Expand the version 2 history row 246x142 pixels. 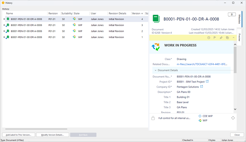(x=4, y=31)
